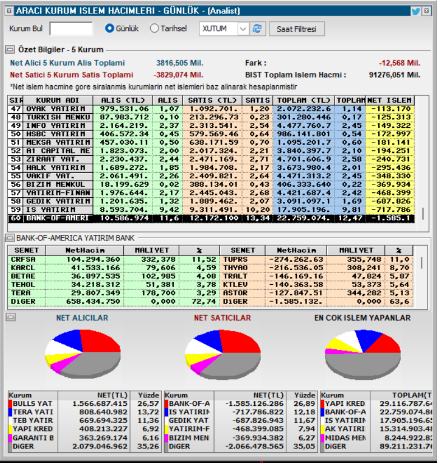The height and width of the screenshot is (463, 437).
Task: Sort by SATIS (TL) column header
Action: 212,100
